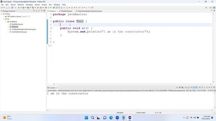
Task: Toggle Show Console When Standard Error Changes
Action: click(196, 87)
